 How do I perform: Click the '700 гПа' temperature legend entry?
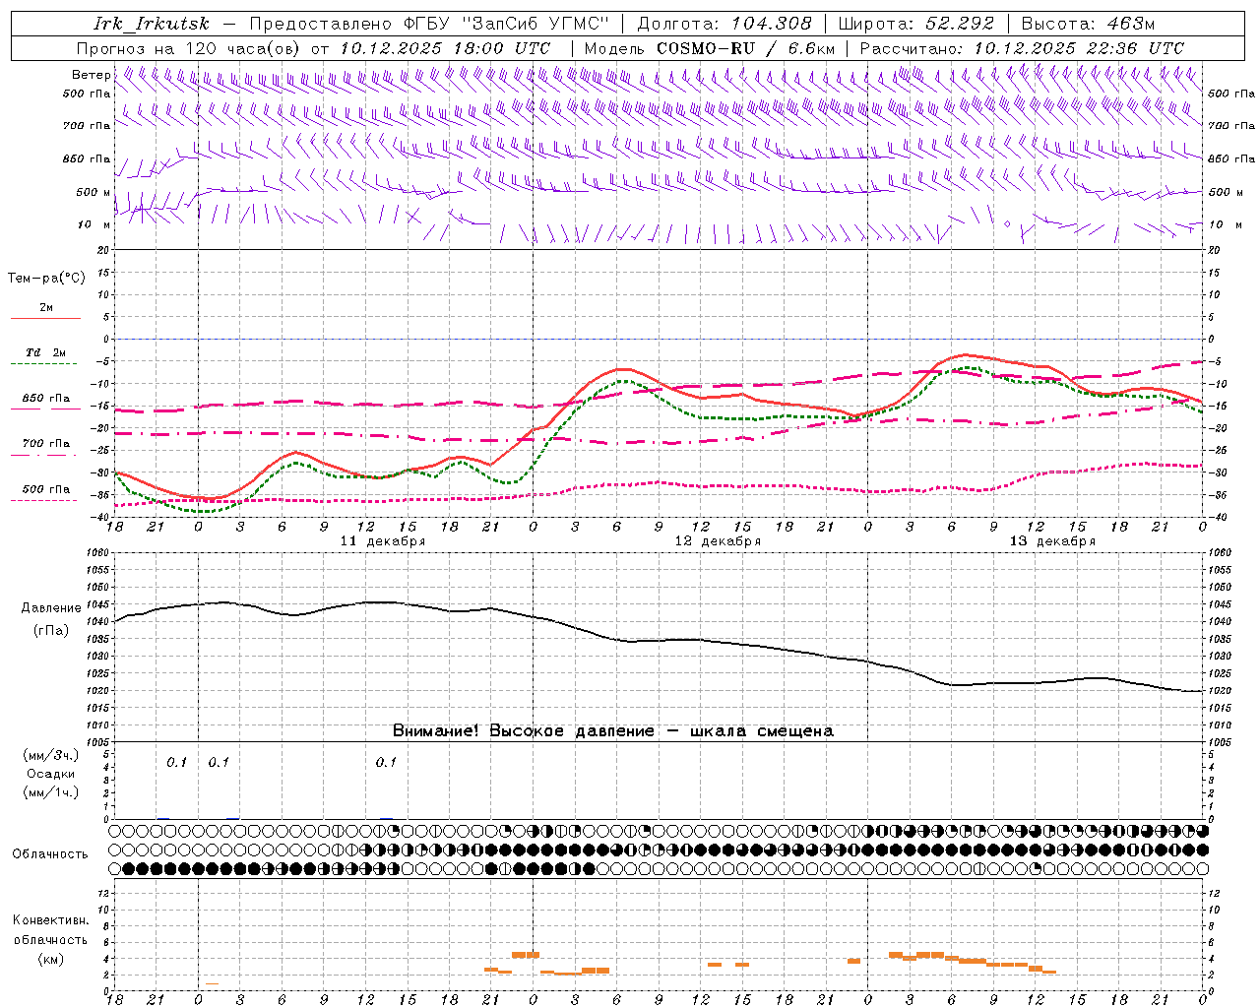[x=46, y=444]
